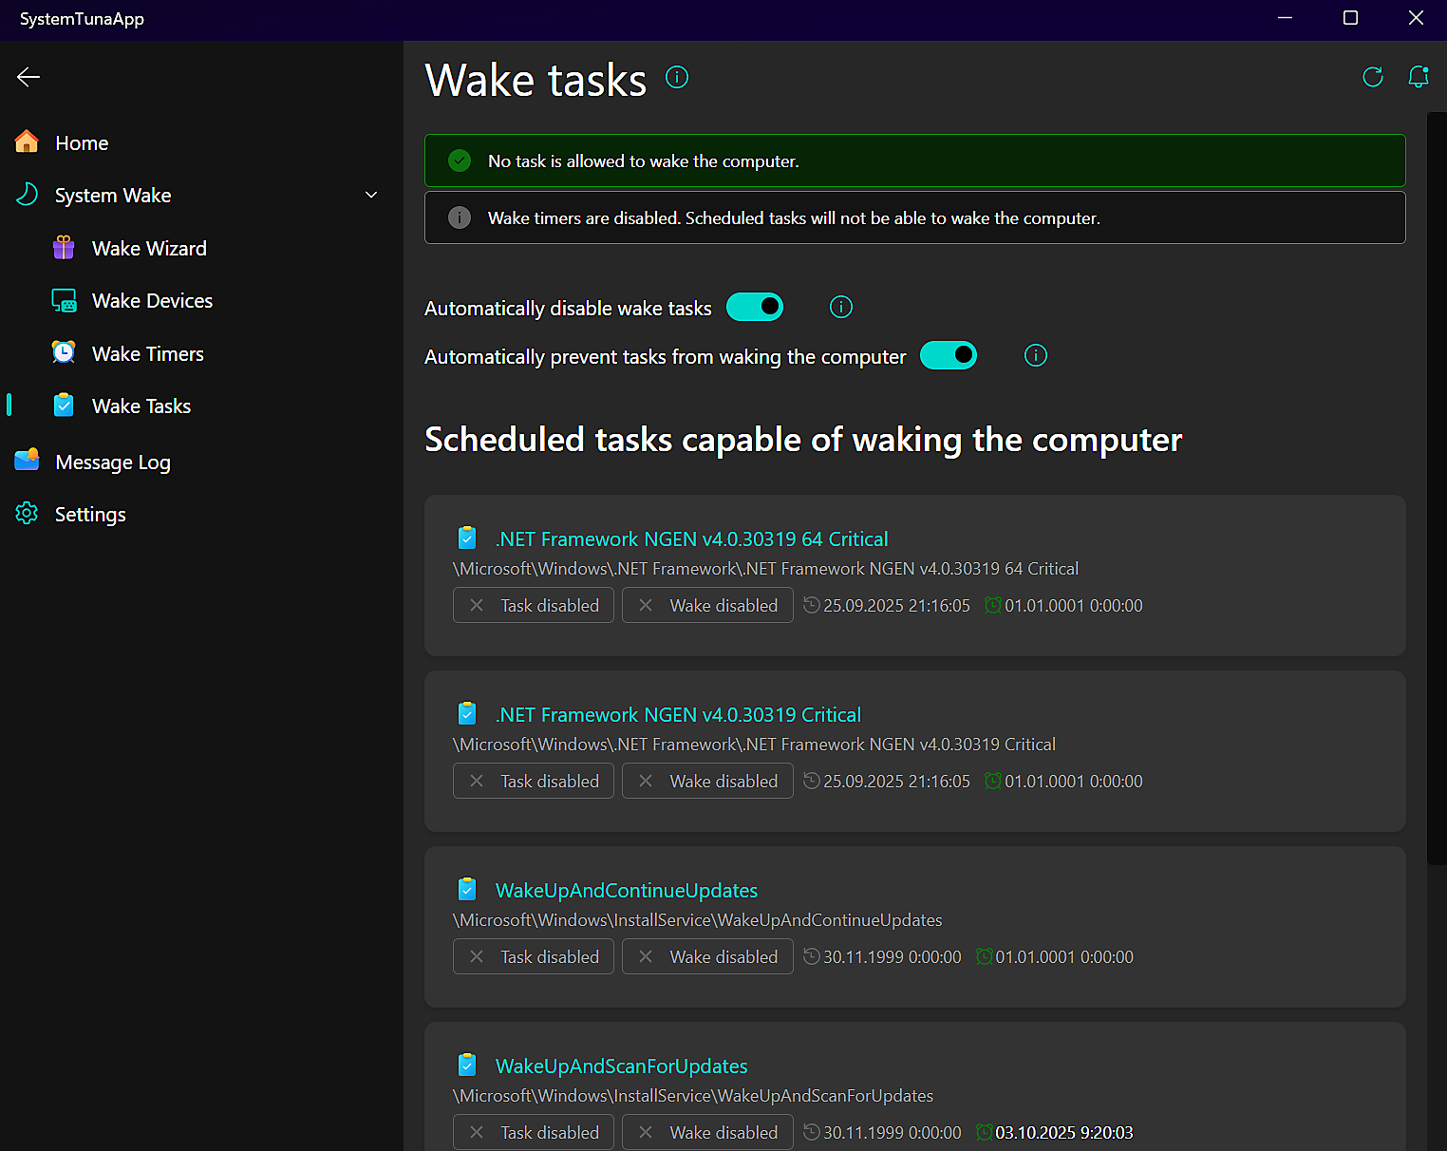Screen dimensions: 1447x1151
Task: Turn off automatically prevent tasks from waking
Action: pyautogui.click(x=948, y=355)
